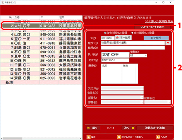Select row 7 副島 直〇
This screenshot has height=140, width=182.
point(41,48)
